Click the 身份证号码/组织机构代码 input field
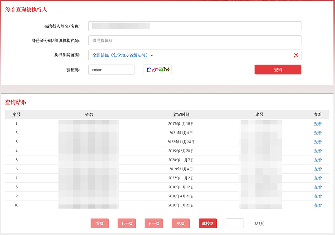The image size is (335, 235). tap(195, 40)
